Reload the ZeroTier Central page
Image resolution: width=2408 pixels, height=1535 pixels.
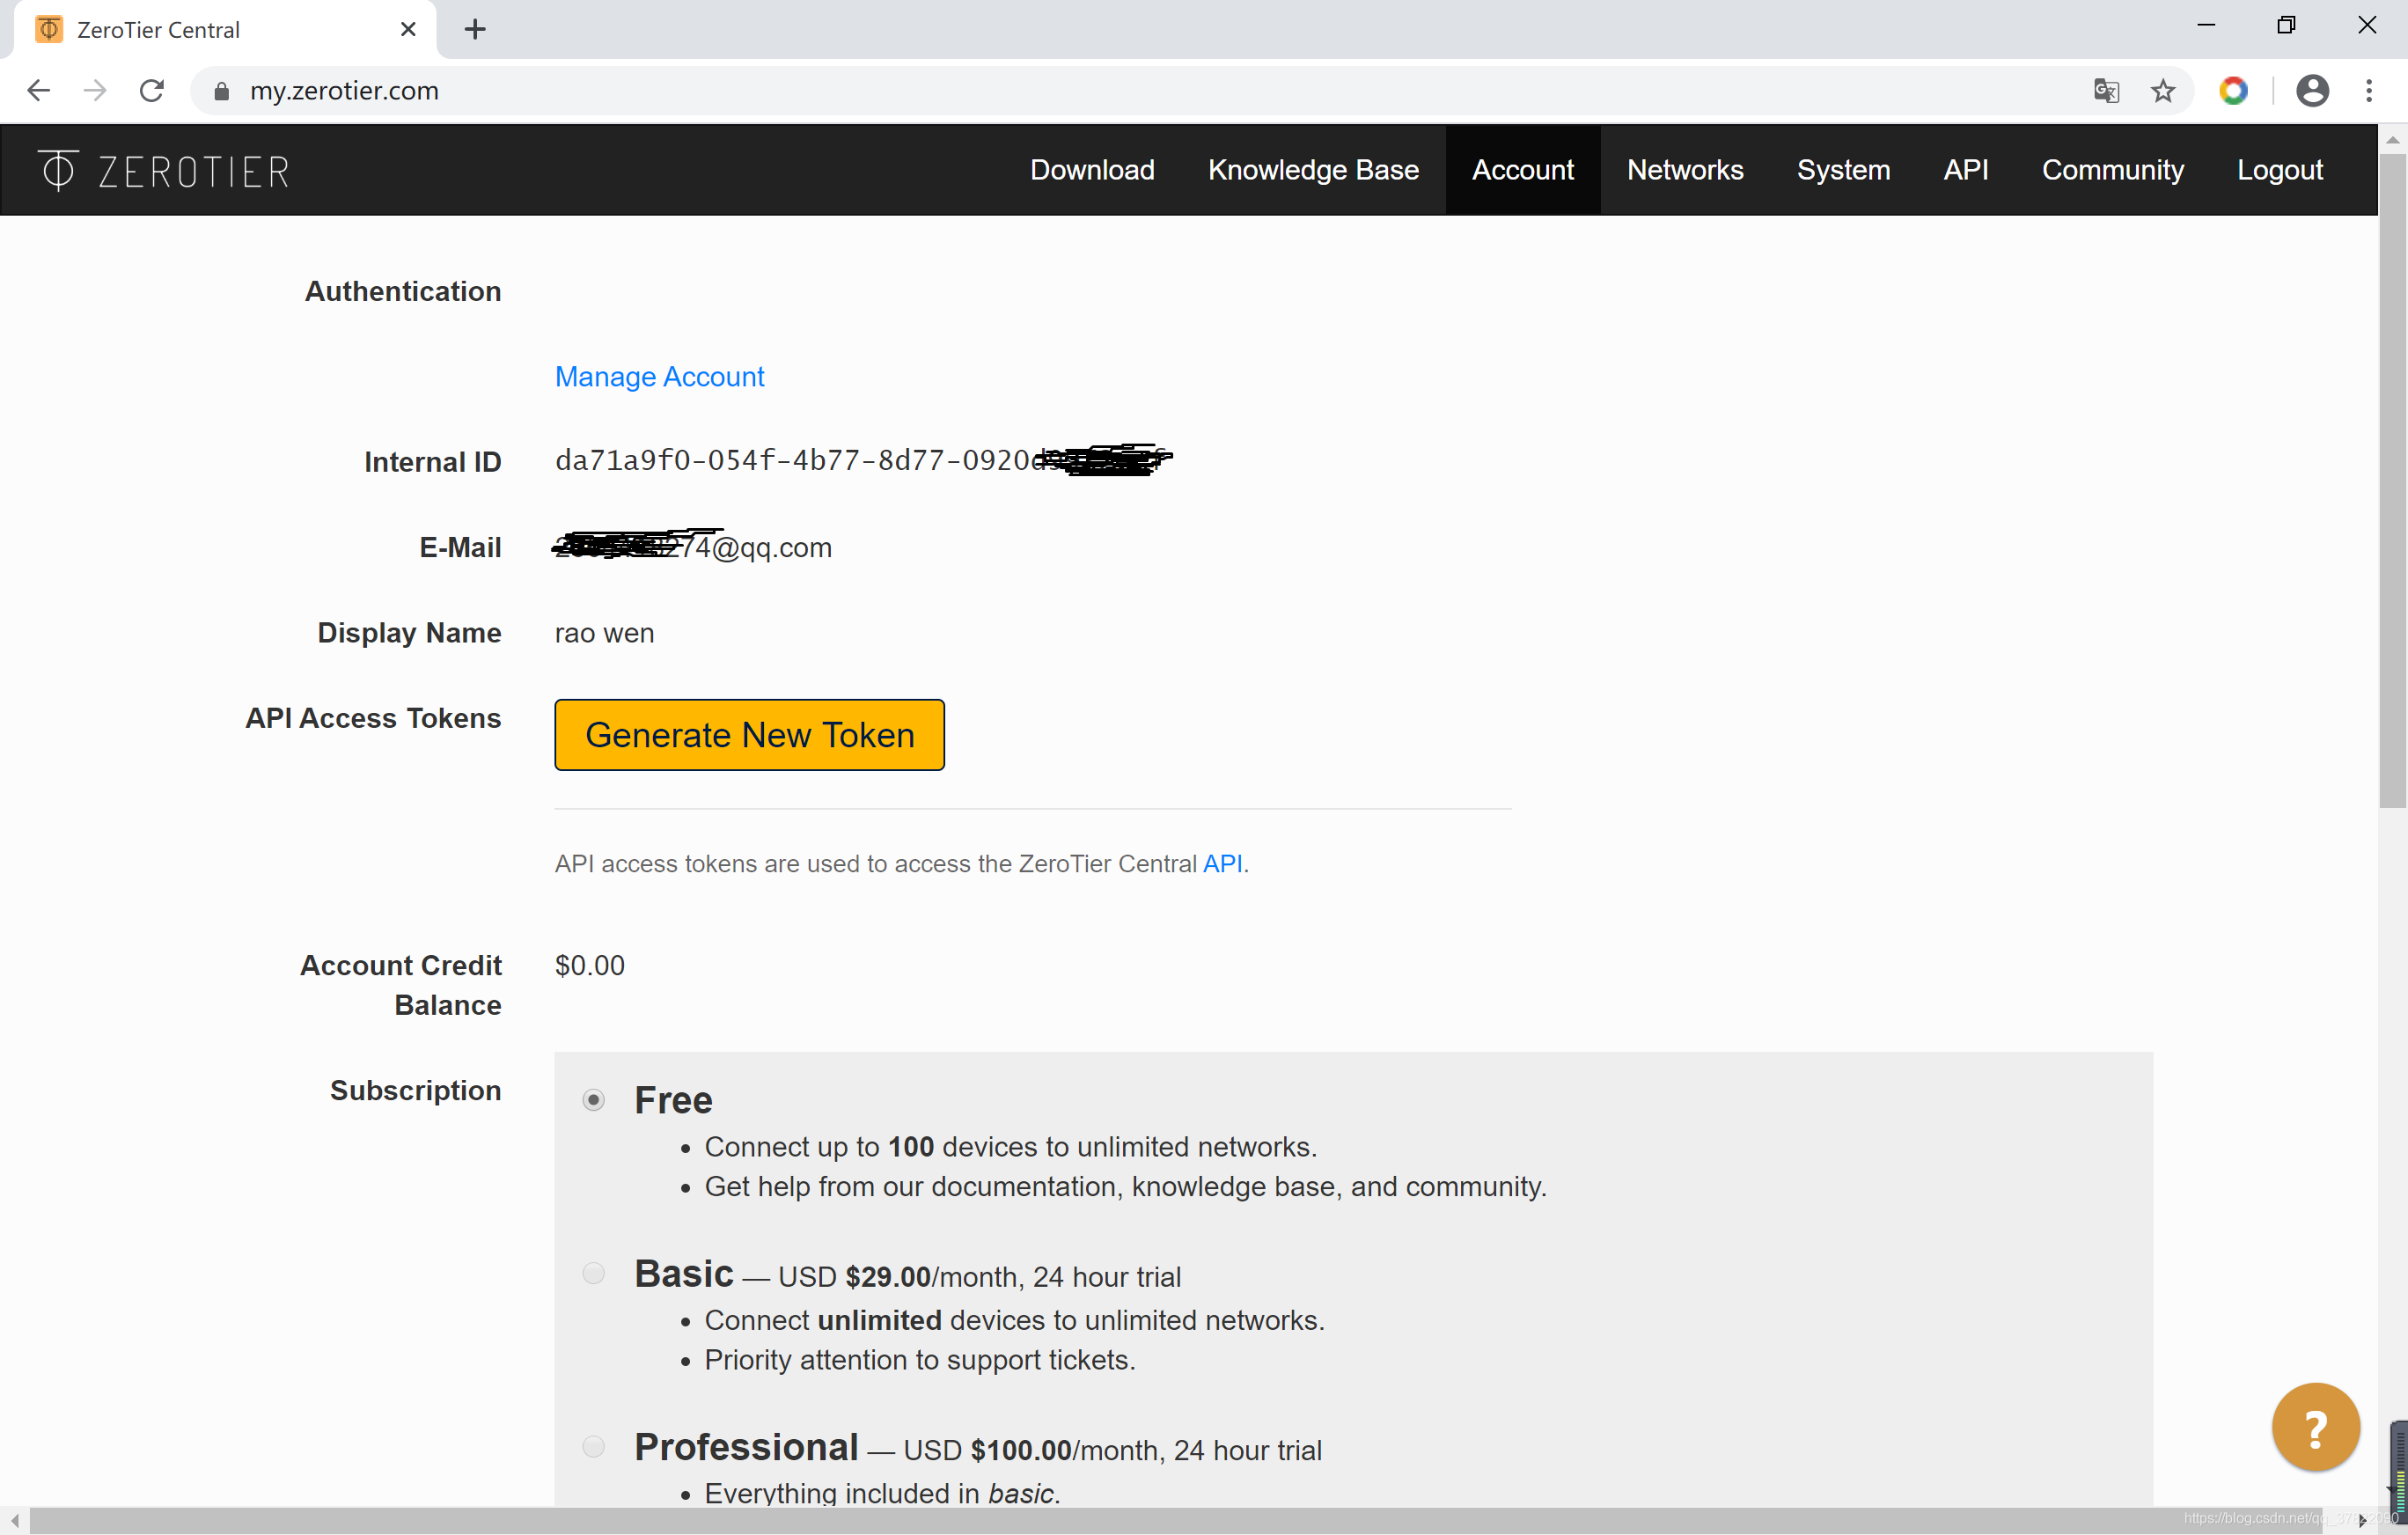click(x=152, y=91)
